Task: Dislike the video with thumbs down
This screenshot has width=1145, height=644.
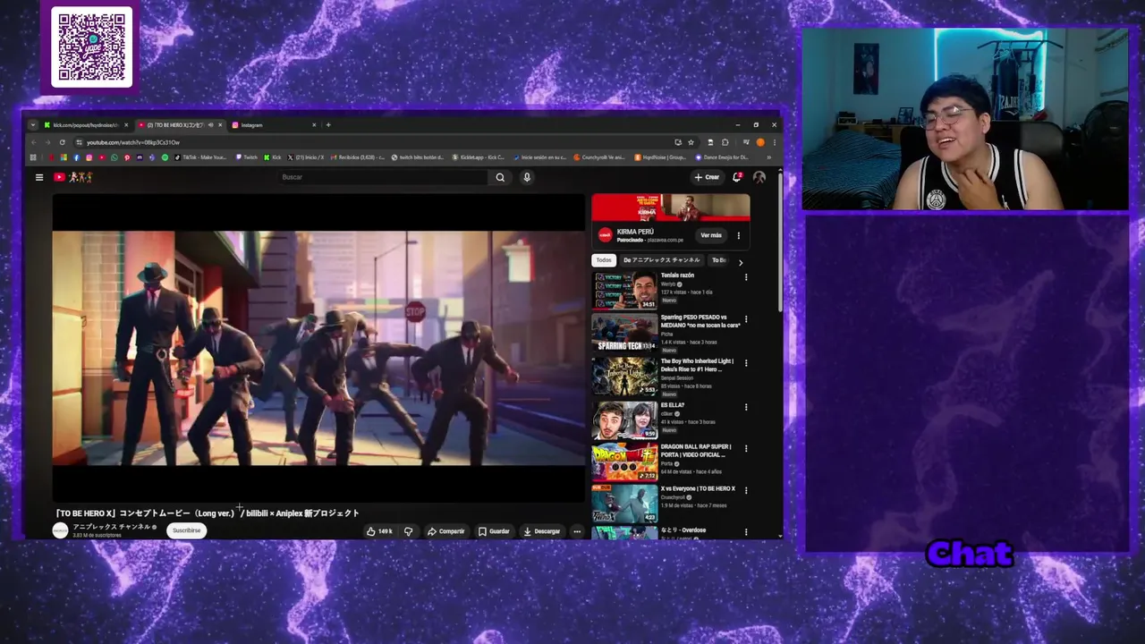Action: (x=408, y=531)
